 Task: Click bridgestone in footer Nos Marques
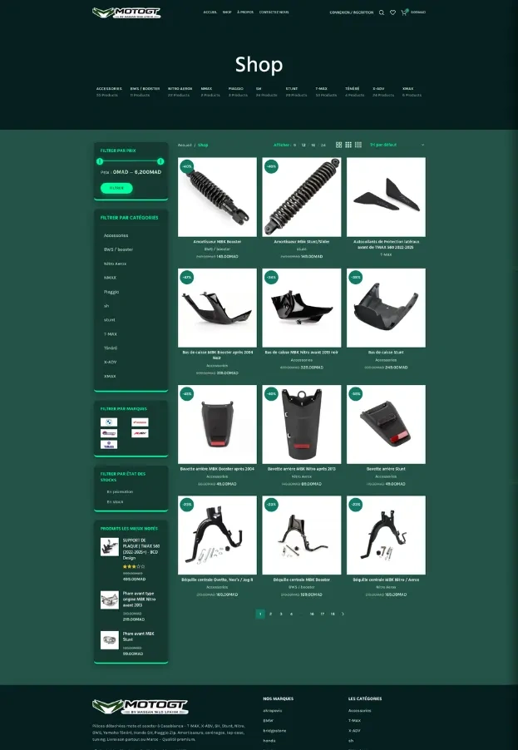(274, 731)
